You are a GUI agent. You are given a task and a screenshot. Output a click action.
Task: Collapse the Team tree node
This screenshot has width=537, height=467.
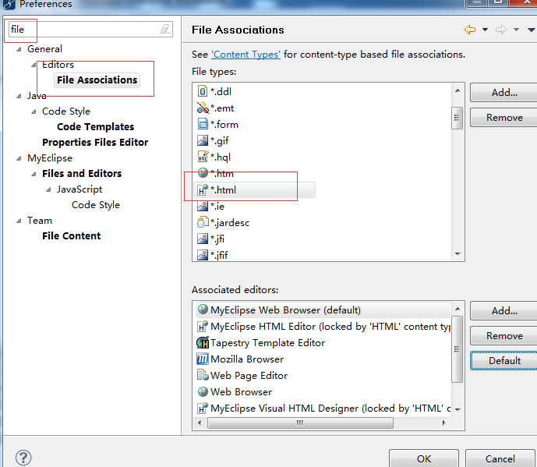point(19,221)
